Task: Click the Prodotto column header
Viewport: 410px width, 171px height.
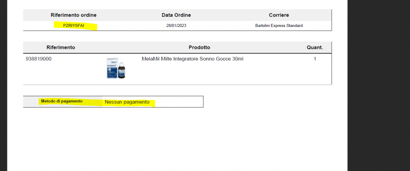Action: [x=199, y=47]
